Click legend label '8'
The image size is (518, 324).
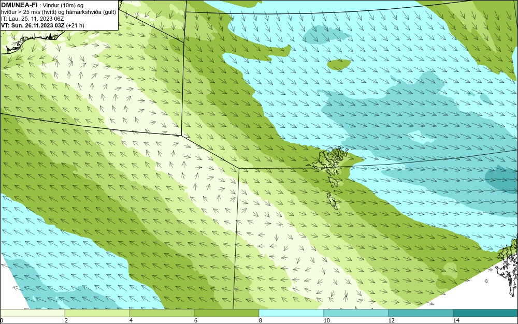tap(261, 320)
